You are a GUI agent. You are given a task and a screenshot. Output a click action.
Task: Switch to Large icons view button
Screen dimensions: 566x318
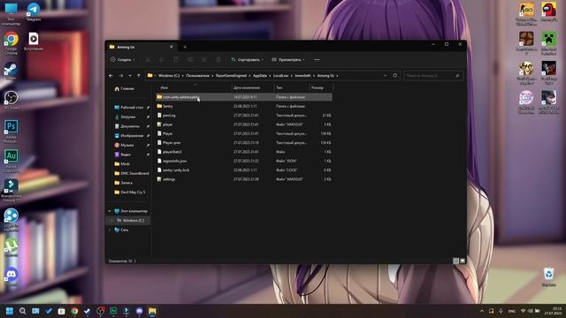(463, 261)
